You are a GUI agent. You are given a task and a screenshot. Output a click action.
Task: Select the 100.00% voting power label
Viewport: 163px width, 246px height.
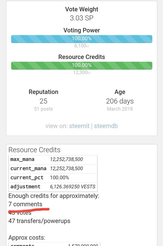pyautogui.click(x=81, y=39)
